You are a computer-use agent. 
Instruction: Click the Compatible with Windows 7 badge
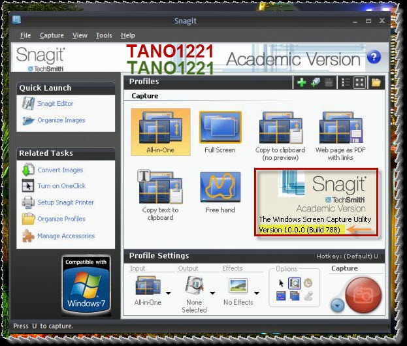86,285
